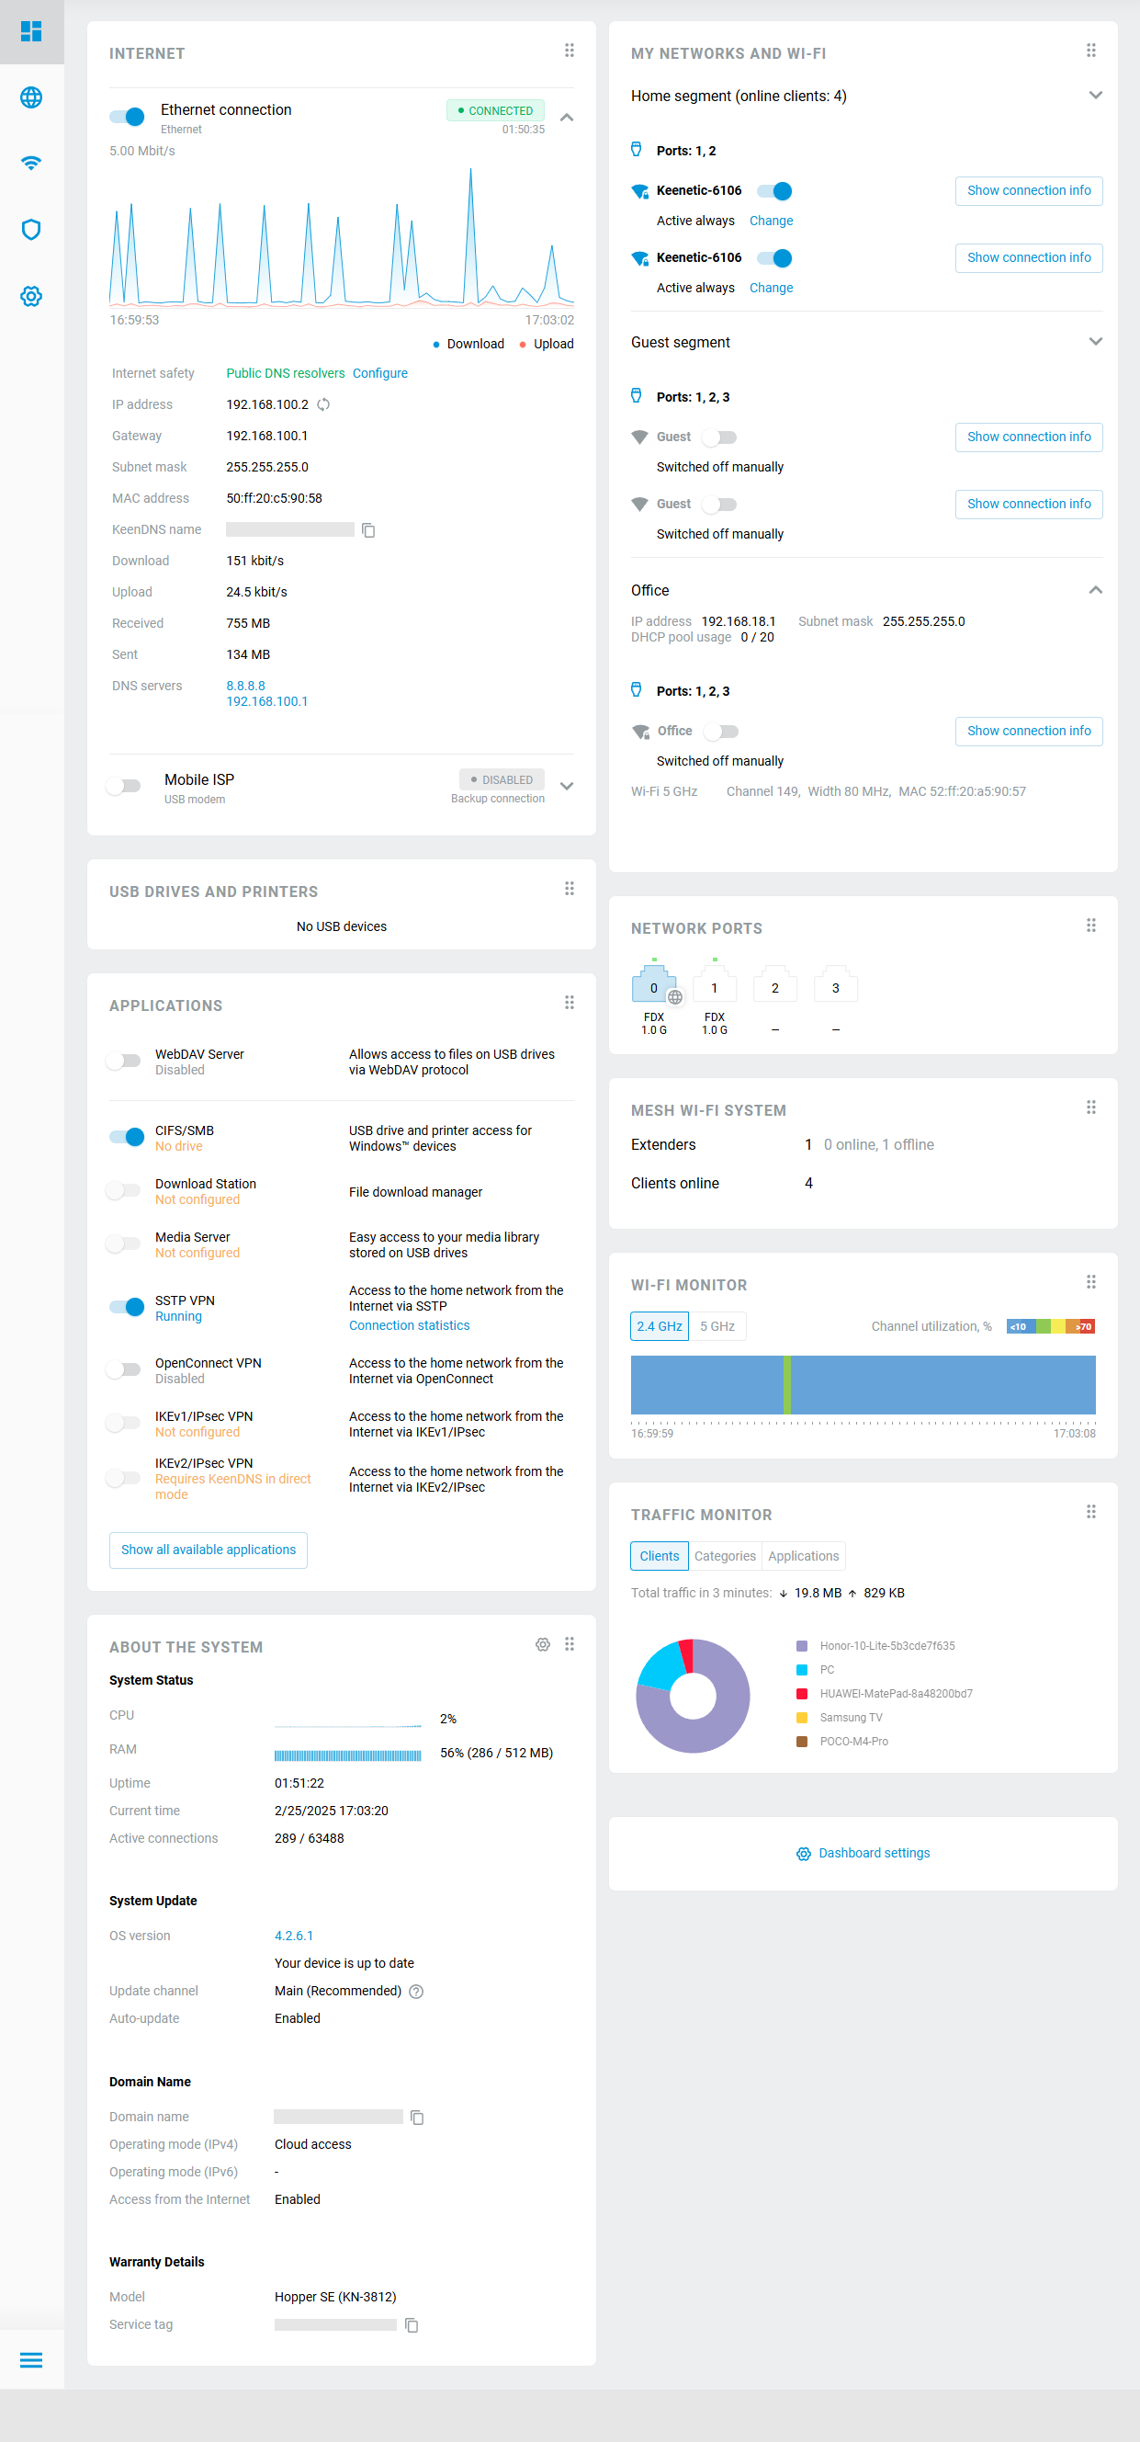
Task: Expand the Mobile ISP connection details
Action: (567, 786)
